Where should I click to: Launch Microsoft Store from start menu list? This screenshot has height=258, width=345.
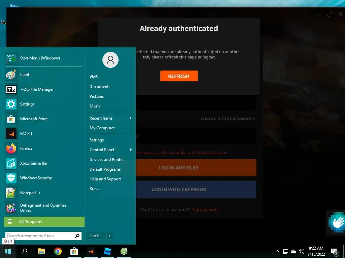pyautogui.click(x=44, y=119)
